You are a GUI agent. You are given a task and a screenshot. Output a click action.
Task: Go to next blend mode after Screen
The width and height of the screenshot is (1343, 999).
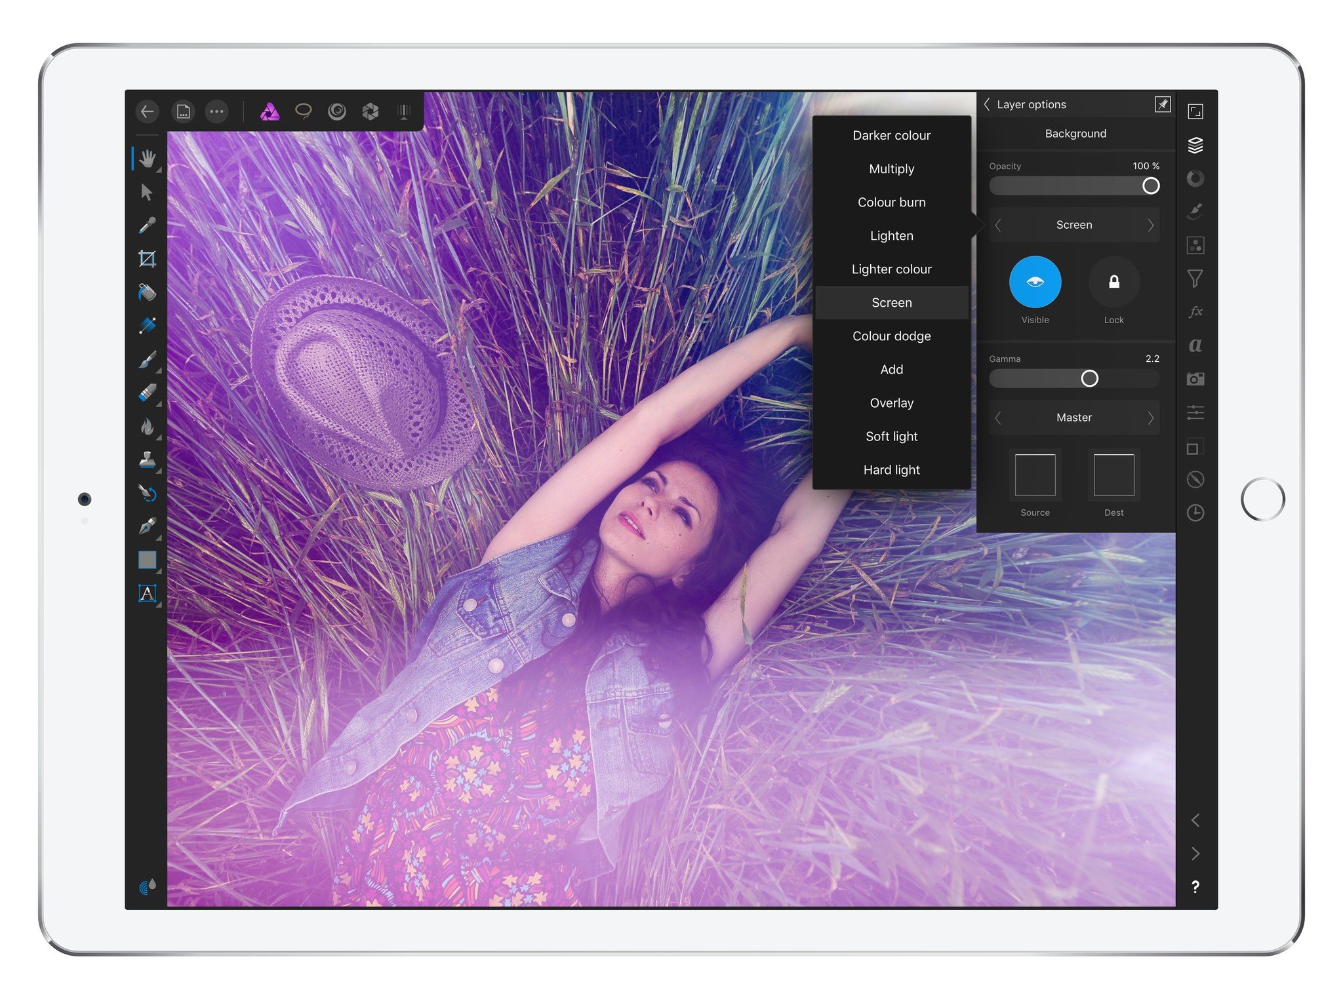click(1150, 225)
